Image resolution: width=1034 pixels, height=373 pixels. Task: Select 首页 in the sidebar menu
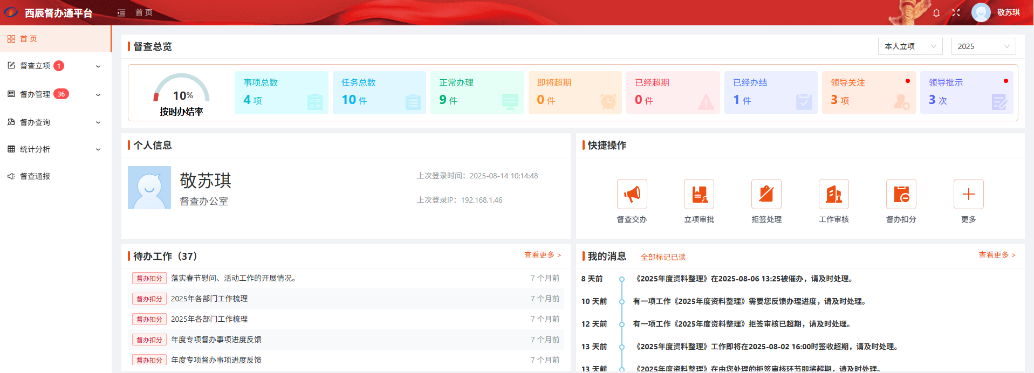click(29, 39)
